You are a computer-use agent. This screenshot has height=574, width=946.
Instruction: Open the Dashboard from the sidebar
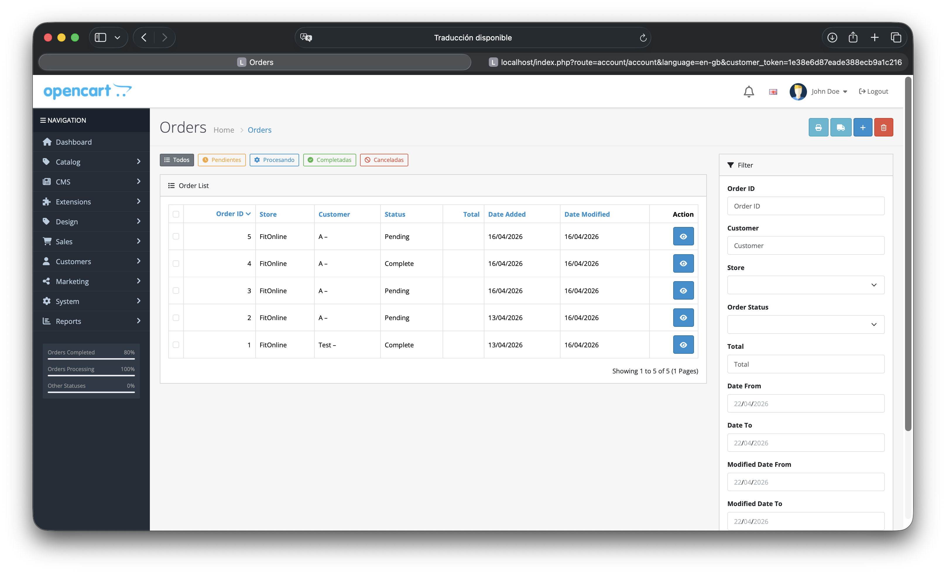point(73,142)
